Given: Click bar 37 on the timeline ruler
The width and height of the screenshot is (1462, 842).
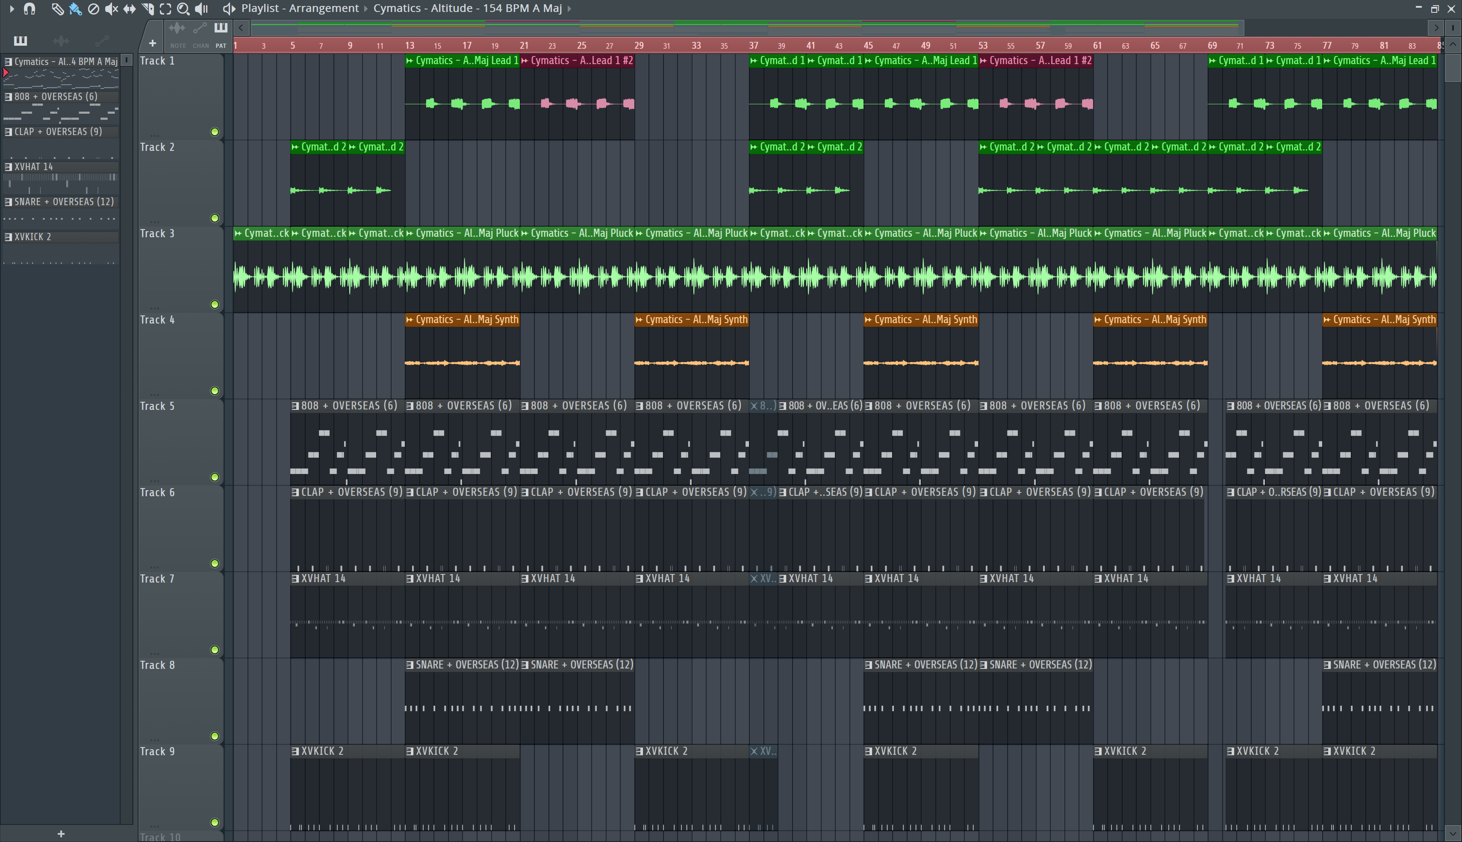Looking at the screenshot, I should click(x=754, y=45).
